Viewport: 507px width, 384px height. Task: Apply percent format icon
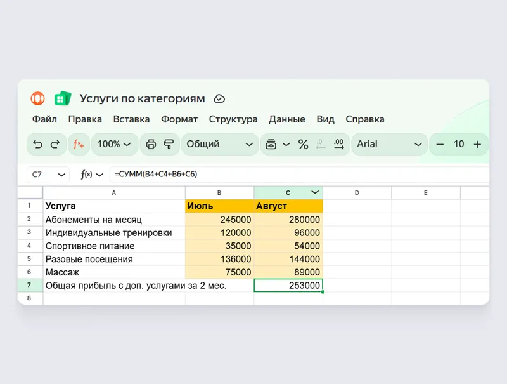tap(303, 144)
